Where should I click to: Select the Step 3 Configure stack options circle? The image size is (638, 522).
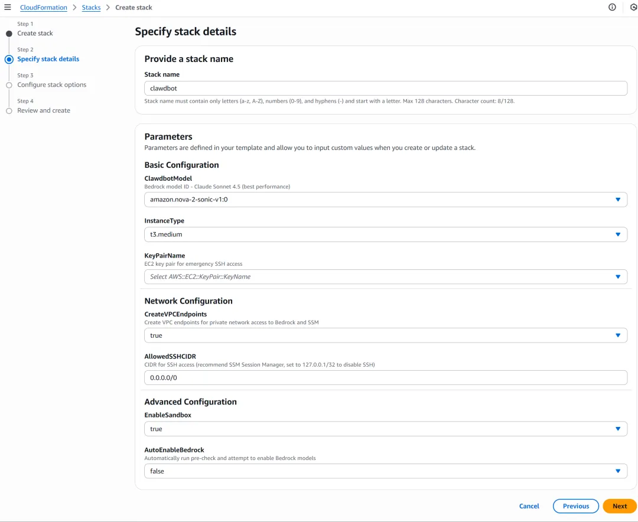coord(9,85)
